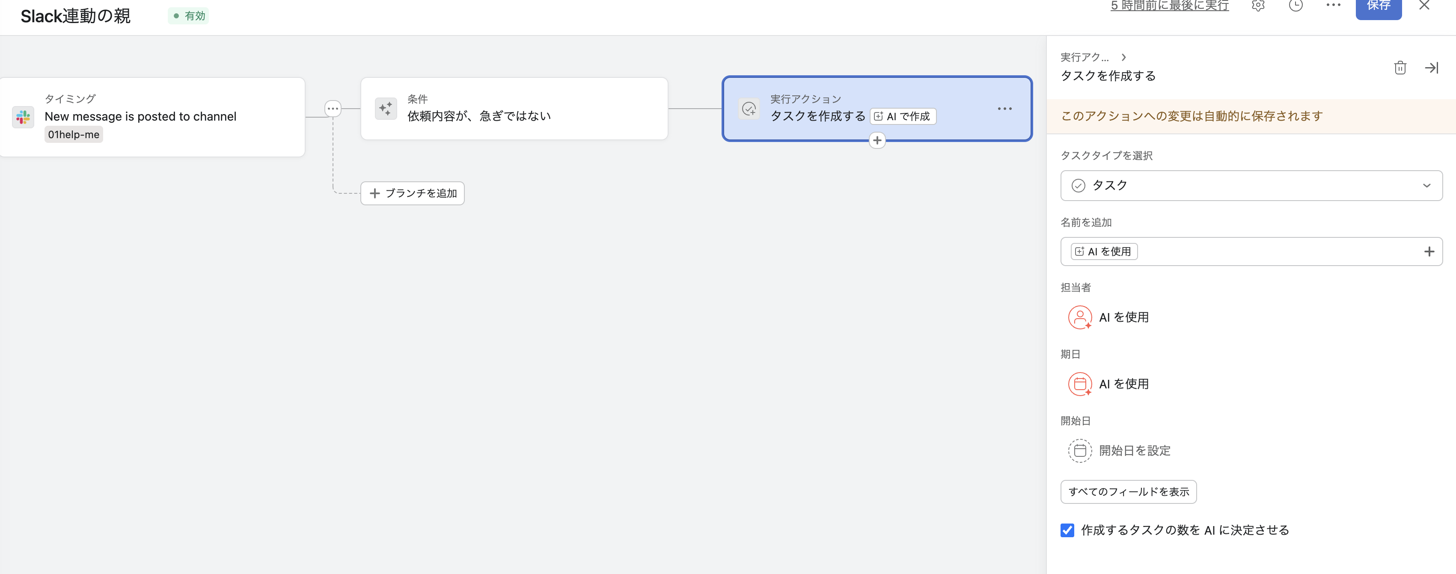Screen dimensions: 1456x574
Task: Expand the 実行アク breadcrumb chevron
Action: [1124, 57]
